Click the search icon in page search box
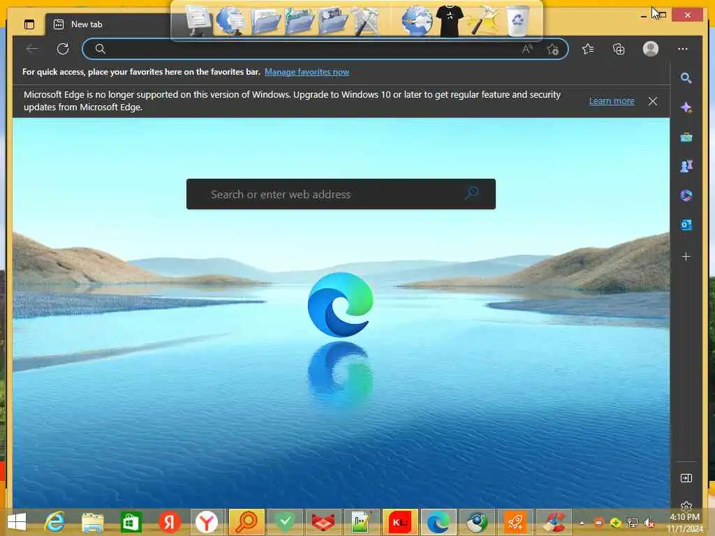Image resolution: width=715 pixels, height=536 pixels. point(472,193)
